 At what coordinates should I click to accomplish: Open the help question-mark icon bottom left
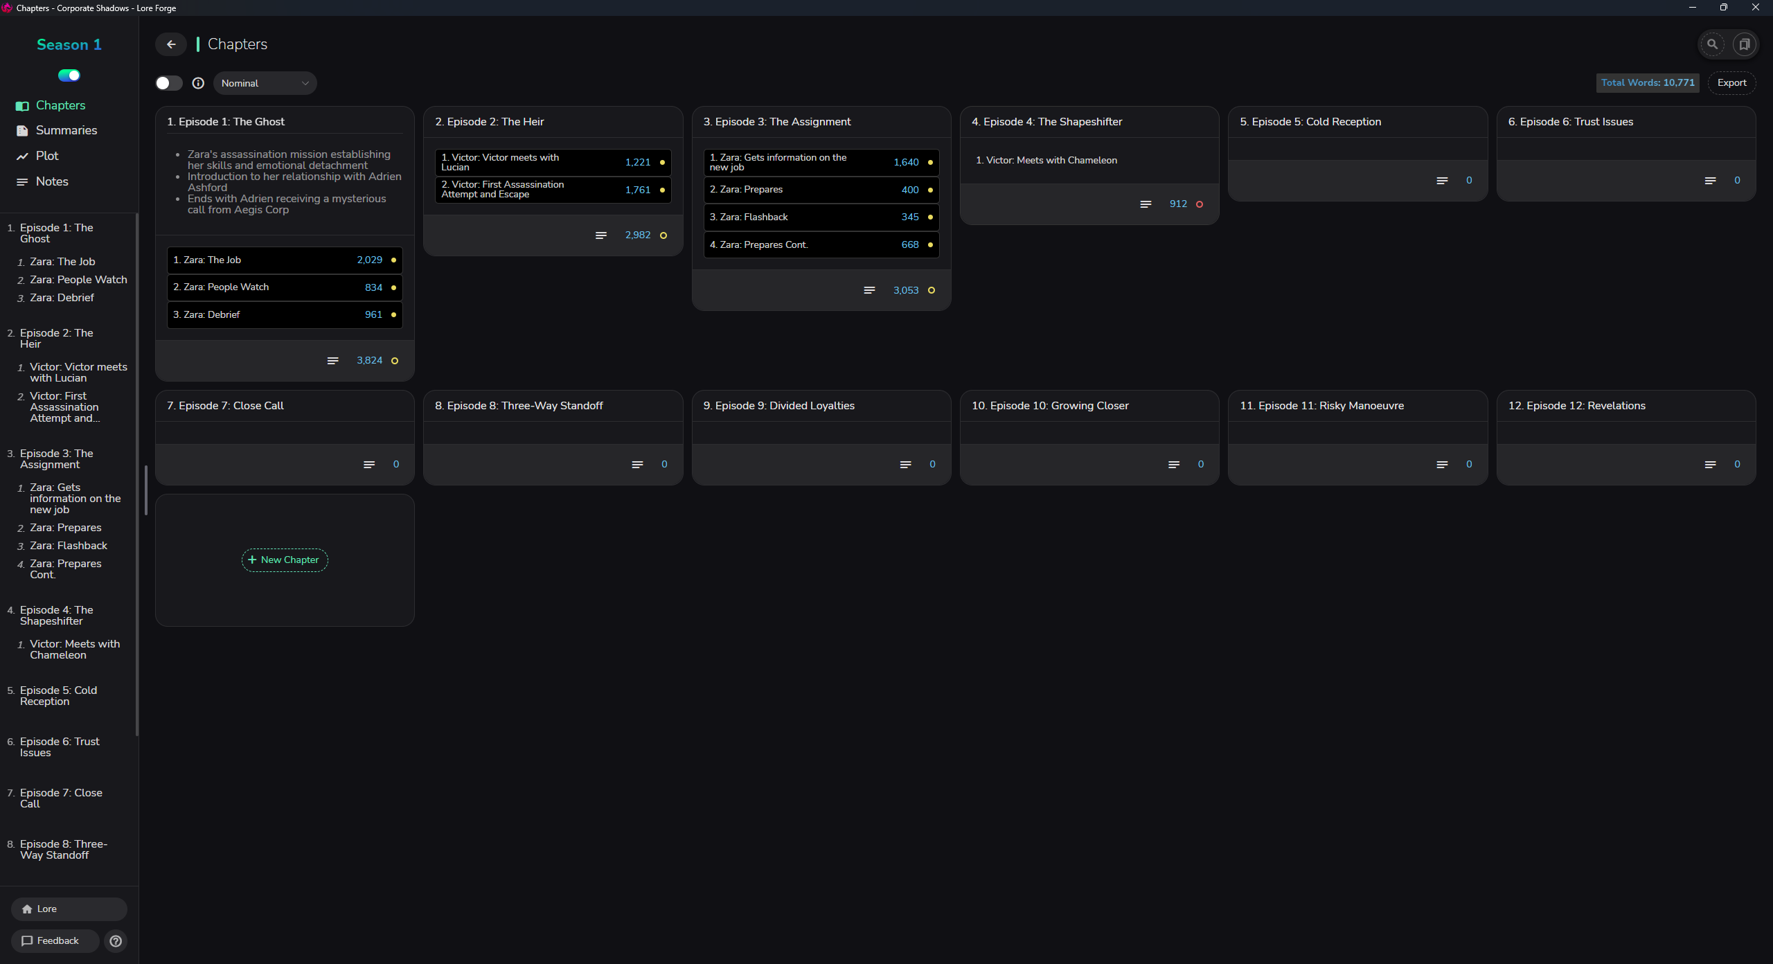(x=116, y=940)
